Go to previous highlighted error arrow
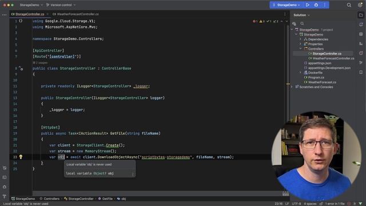The image size is (366, 206). pos(282,21)
